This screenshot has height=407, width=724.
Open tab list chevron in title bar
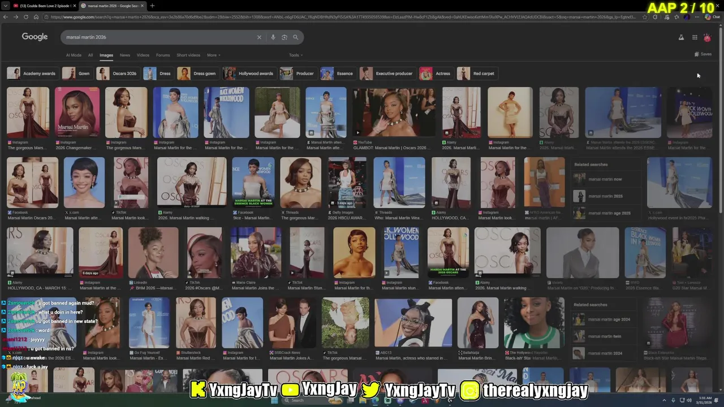[x=6, y=6]
